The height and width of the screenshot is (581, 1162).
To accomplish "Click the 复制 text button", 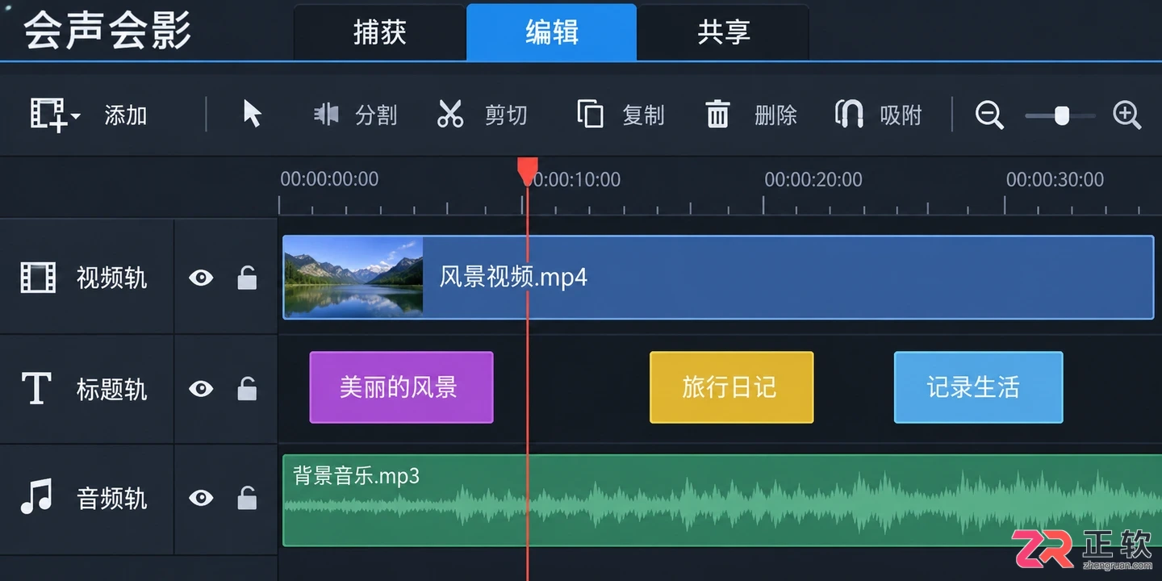I will click(x=643, y=115).
